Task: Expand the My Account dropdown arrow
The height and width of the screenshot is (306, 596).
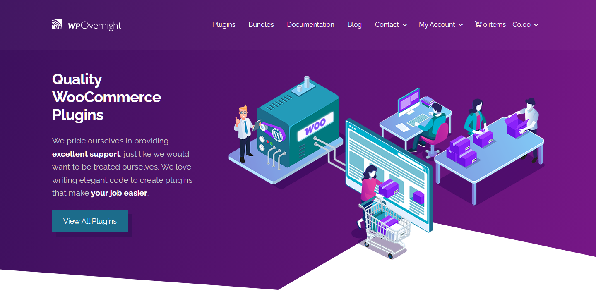Action: (x=460, y=25)
